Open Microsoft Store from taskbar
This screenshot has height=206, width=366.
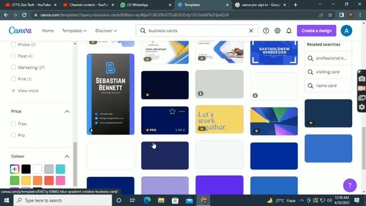point(175,200)
